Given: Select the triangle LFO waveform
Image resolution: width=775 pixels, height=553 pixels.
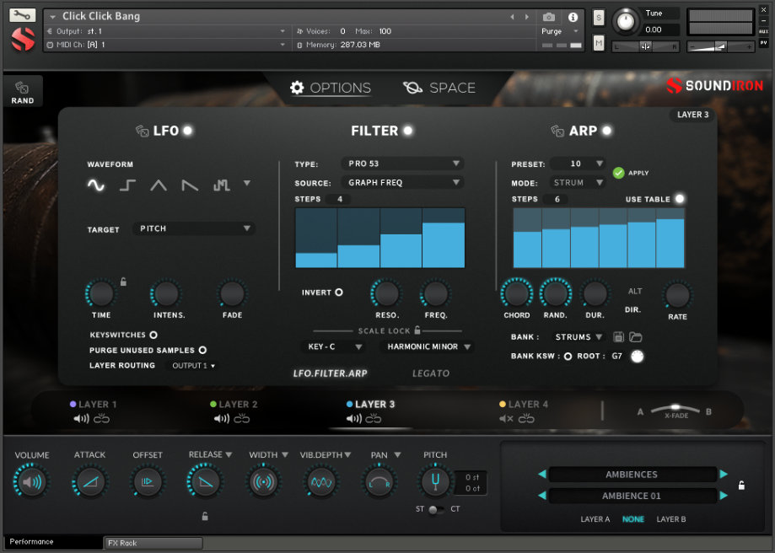Looking at the screenshot, I should [158, 185].
